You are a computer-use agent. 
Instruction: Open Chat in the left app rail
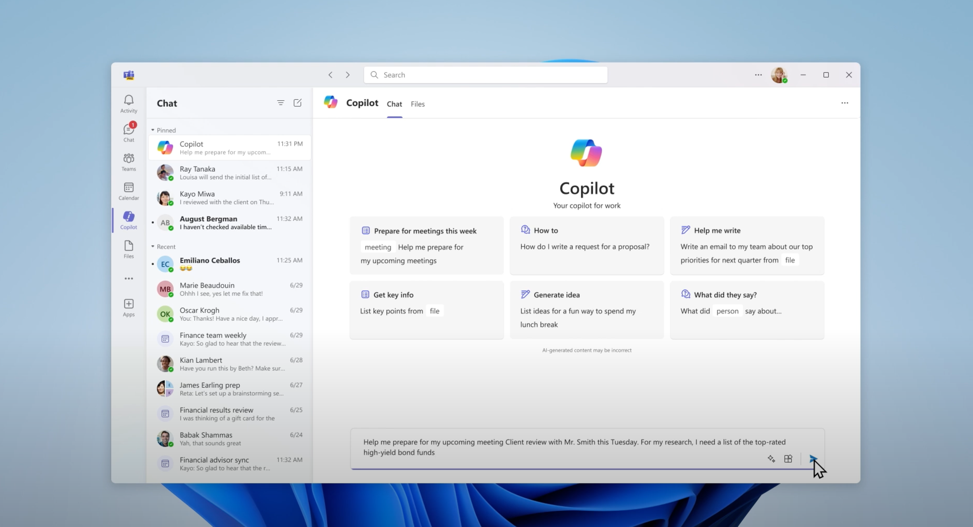(128, 133)
